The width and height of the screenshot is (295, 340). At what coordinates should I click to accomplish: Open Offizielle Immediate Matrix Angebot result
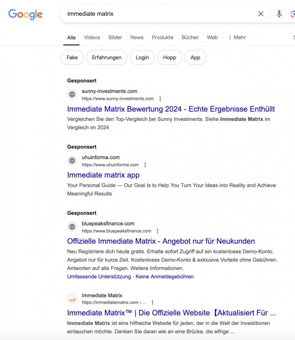161,241
